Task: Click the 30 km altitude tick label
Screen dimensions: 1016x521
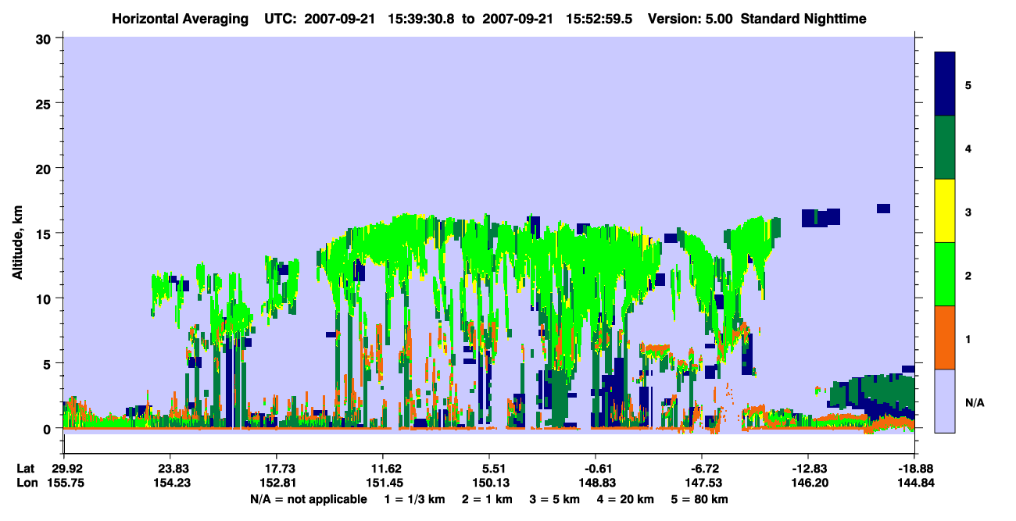Action: [45, 37]
